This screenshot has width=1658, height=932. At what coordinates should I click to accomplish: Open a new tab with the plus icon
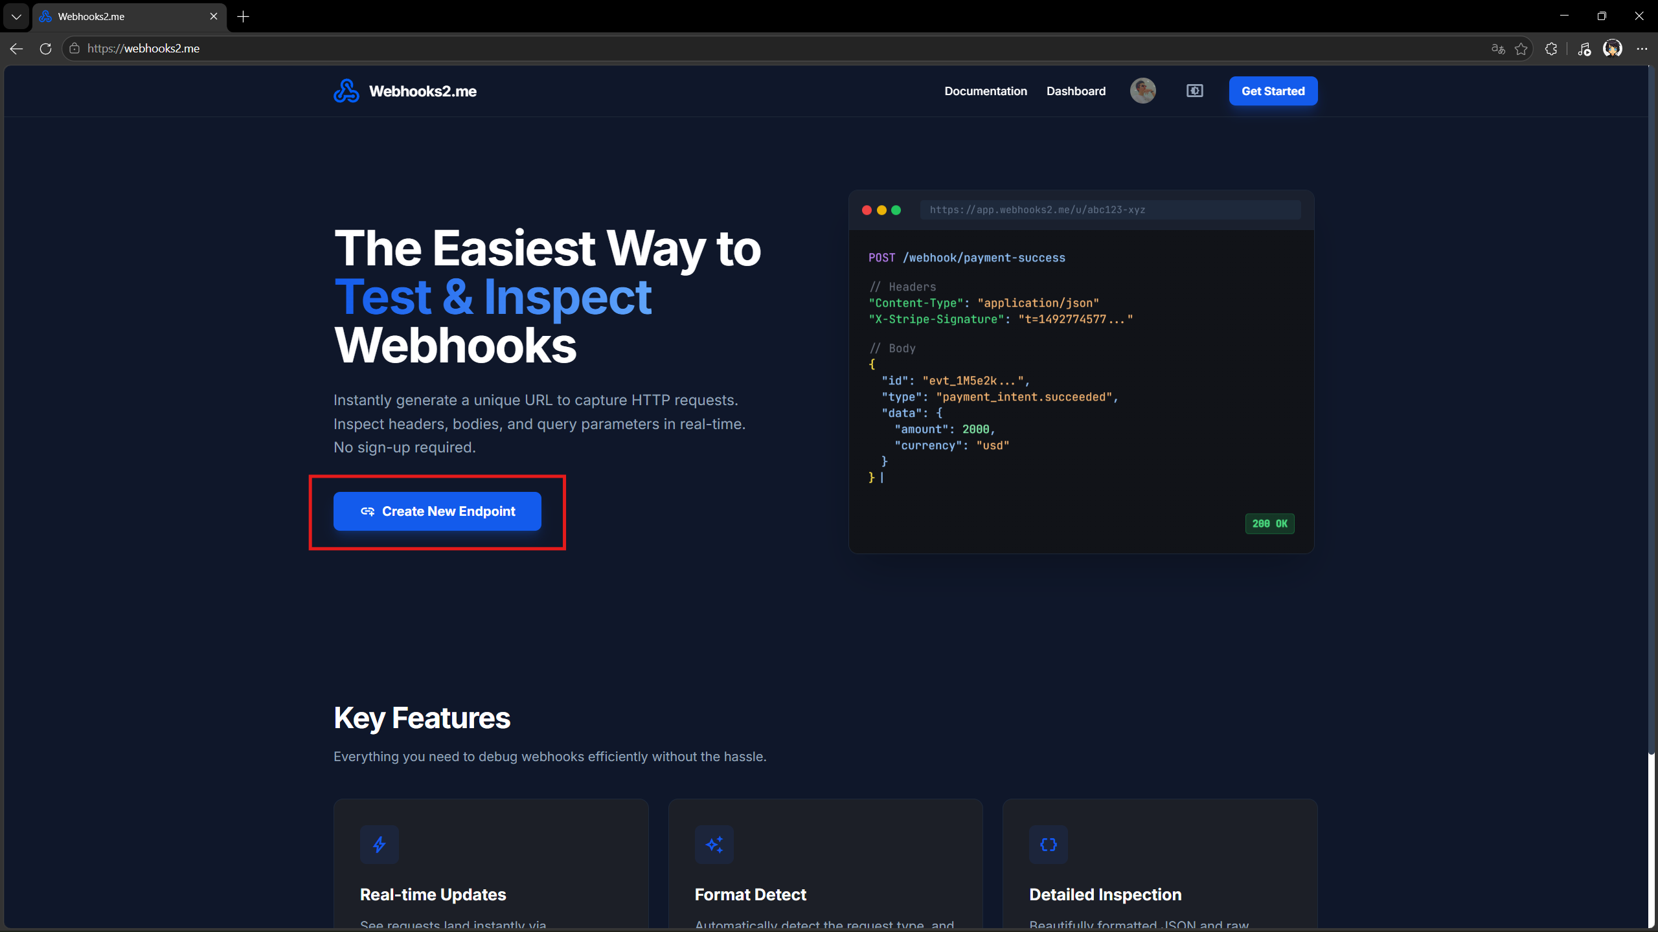pyautogui.click(x=244, y=17)
